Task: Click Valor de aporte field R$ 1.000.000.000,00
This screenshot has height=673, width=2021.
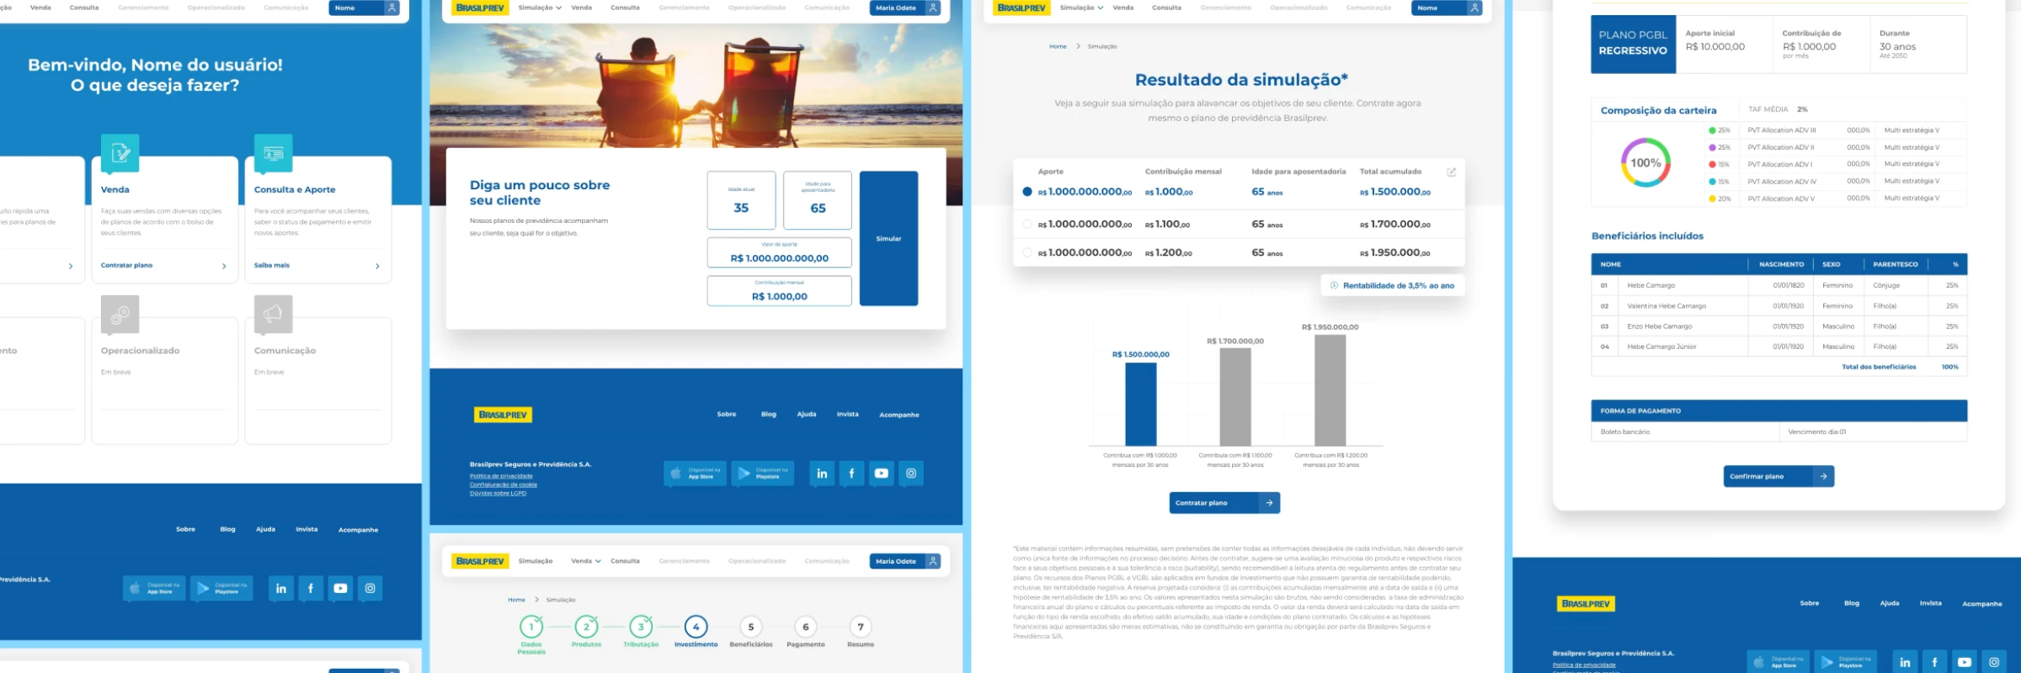Action: [x=779, y=252]
